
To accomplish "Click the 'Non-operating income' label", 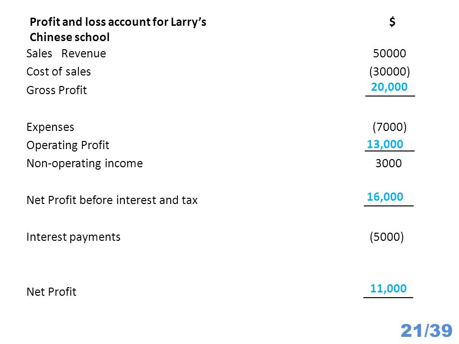I will tap(85, 163).
